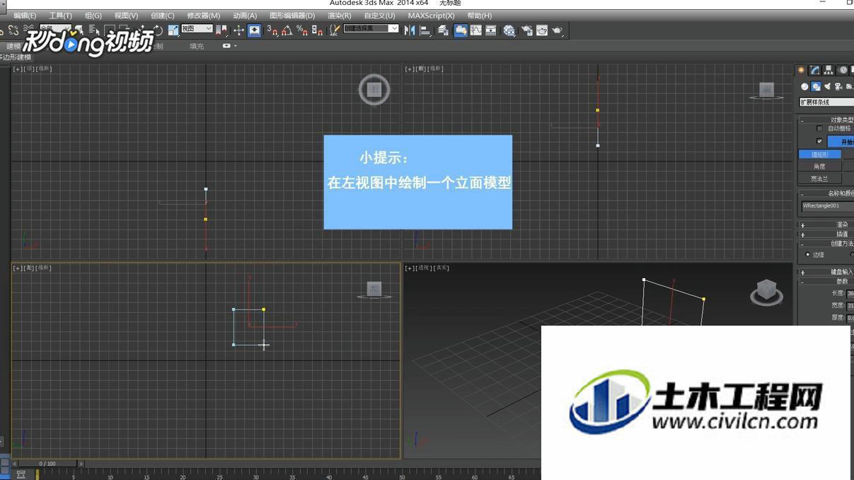854x480 pixels.
Task: Click Render Production teapot icon
Action: 557,30
